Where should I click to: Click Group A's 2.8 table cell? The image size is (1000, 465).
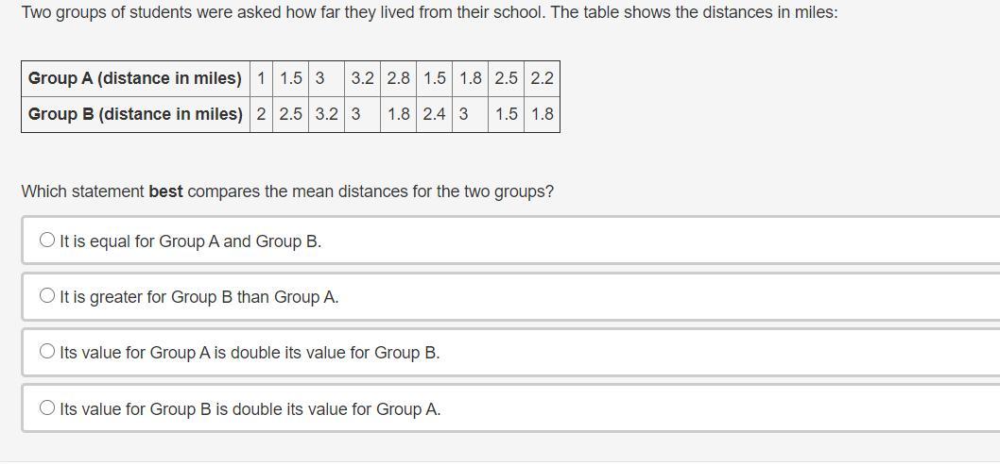point(398,78)
